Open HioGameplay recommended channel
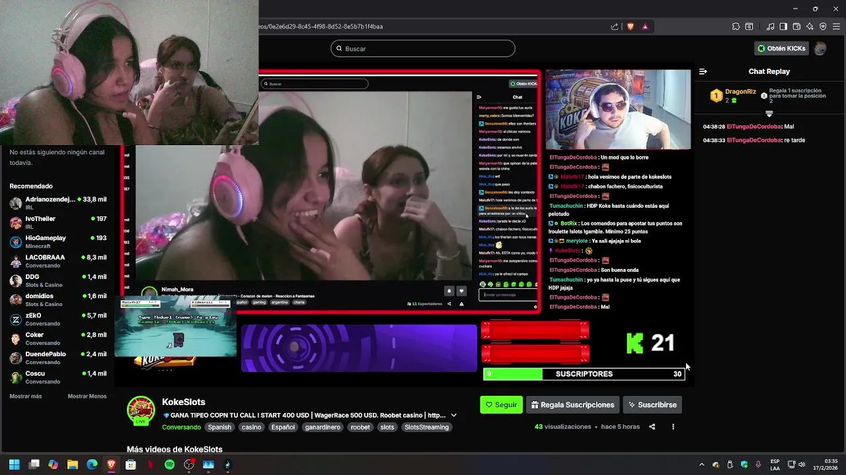Viewport: 846px width, 475px height. [58, 241]
